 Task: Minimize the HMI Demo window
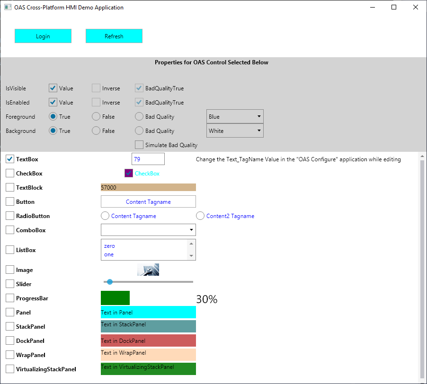[373, 8]
